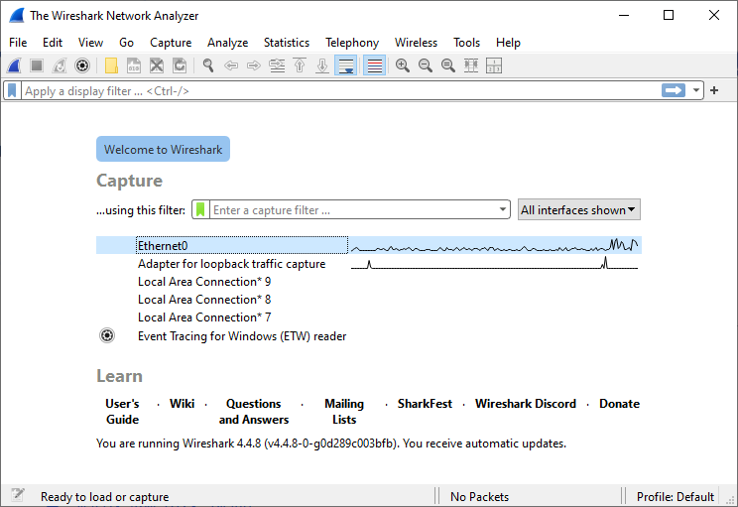Select Event Tracing for Windows reader
Viewport: 738px width, 507px height.
pyautogui.click(x=369, y=335)
